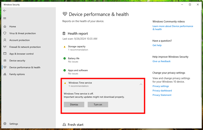Click the Windows Time service warning icon
The height and width of the screenshot is (130, 203).
coord(65,83)
